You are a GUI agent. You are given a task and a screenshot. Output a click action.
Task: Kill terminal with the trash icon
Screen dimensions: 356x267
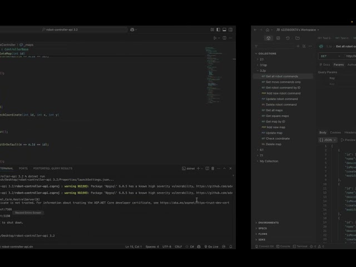point(212,169)
